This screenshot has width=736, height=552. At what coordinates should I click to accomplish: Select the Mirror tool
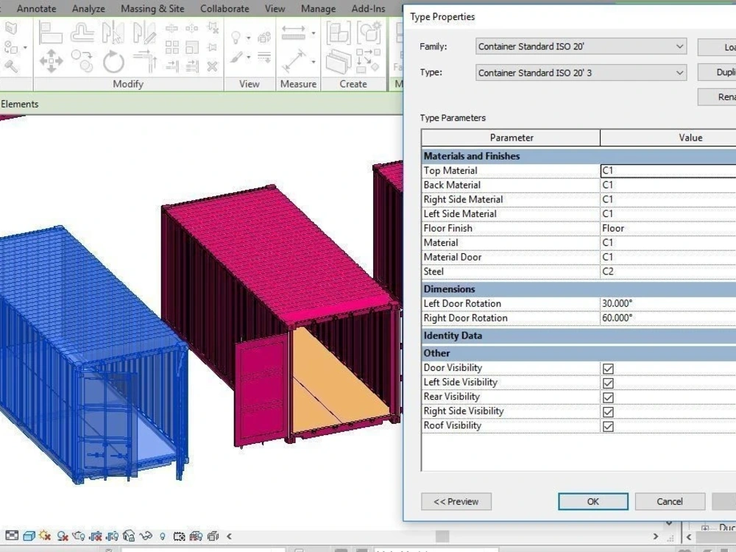coord(114,32)
